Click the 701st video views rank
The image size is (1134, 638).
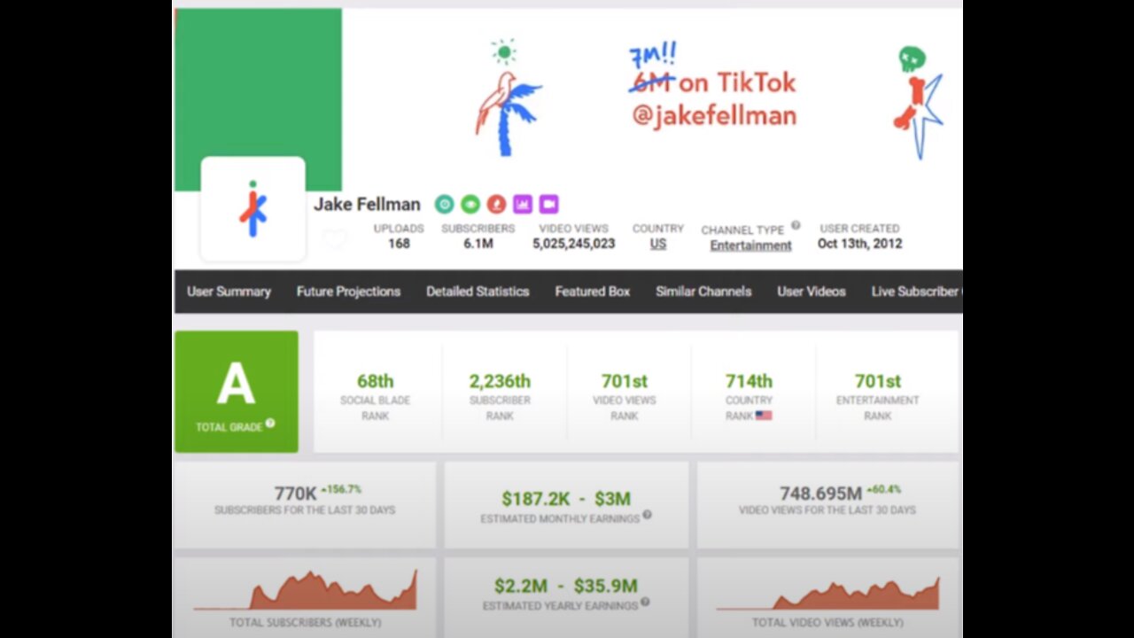[x=625, y=381]
